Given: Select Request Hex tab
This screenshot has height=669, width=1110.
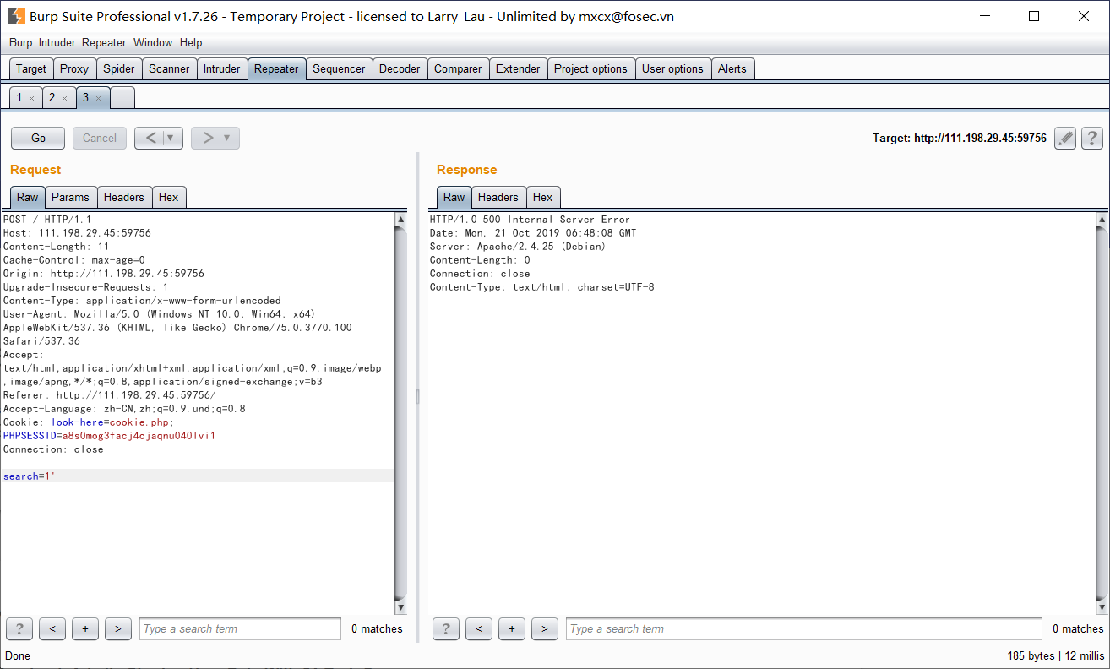Looking at the screenshot, I should click(x=169, y=197).
